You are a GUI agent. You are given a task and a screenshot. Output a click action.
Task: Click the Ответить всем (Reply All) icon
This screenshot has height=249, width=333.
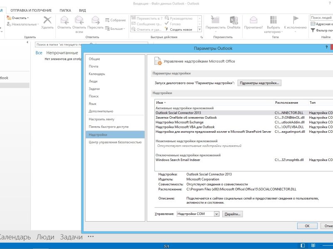[x=79, y=20]
